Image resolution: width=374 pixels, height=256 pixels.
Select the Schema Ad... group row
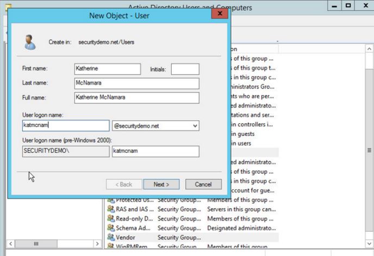point(192,228)
